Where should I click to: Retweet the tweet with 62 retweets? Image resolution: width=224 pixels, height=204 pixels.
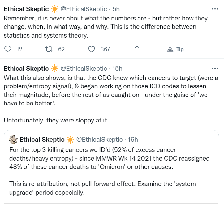click(49, 49)
